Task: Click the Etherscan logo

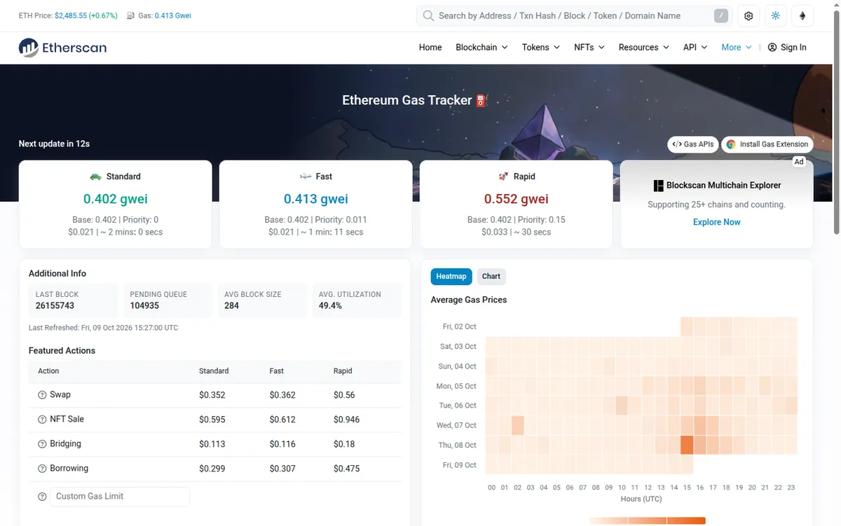Action: (62, 48)
